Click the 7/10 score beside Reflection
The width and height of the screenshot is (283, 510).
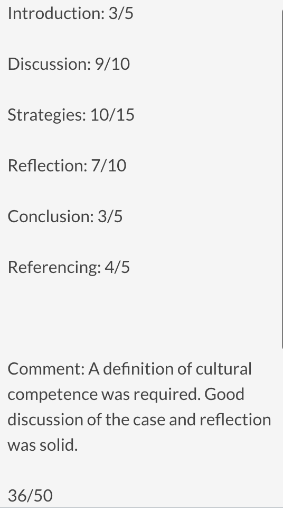[x=109, y=166]
